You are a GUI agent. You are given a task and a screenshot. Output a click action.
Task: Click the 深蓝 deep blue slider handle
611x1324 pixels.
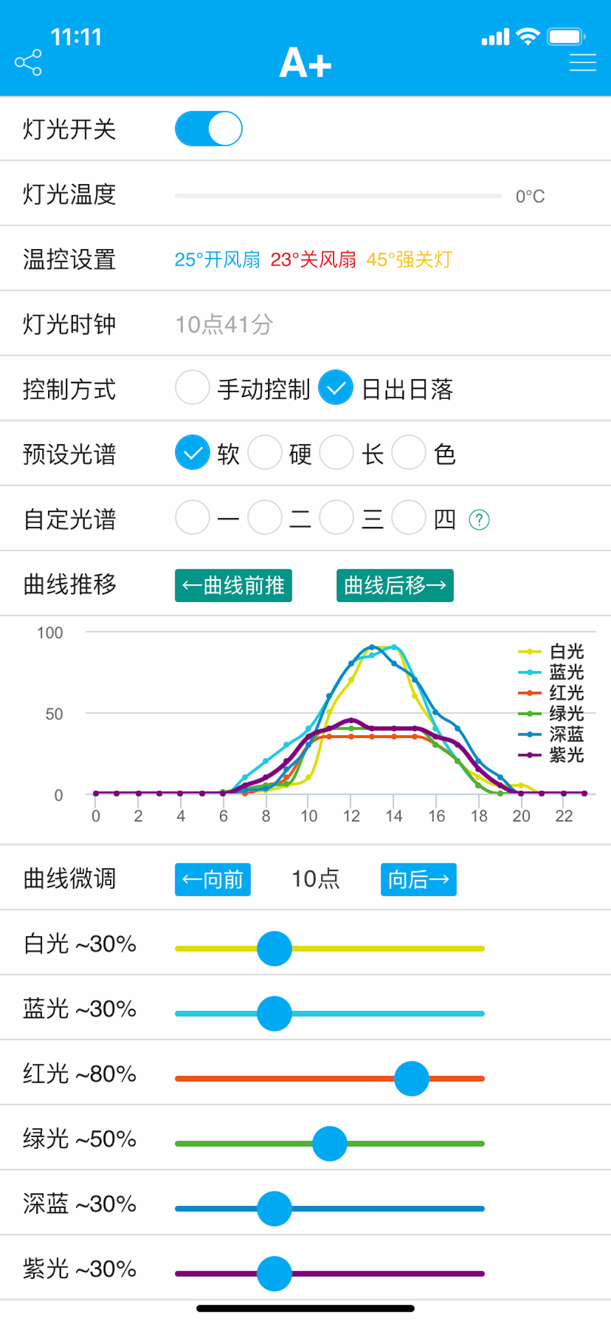pyautogui.click(x=274, y=1209)
